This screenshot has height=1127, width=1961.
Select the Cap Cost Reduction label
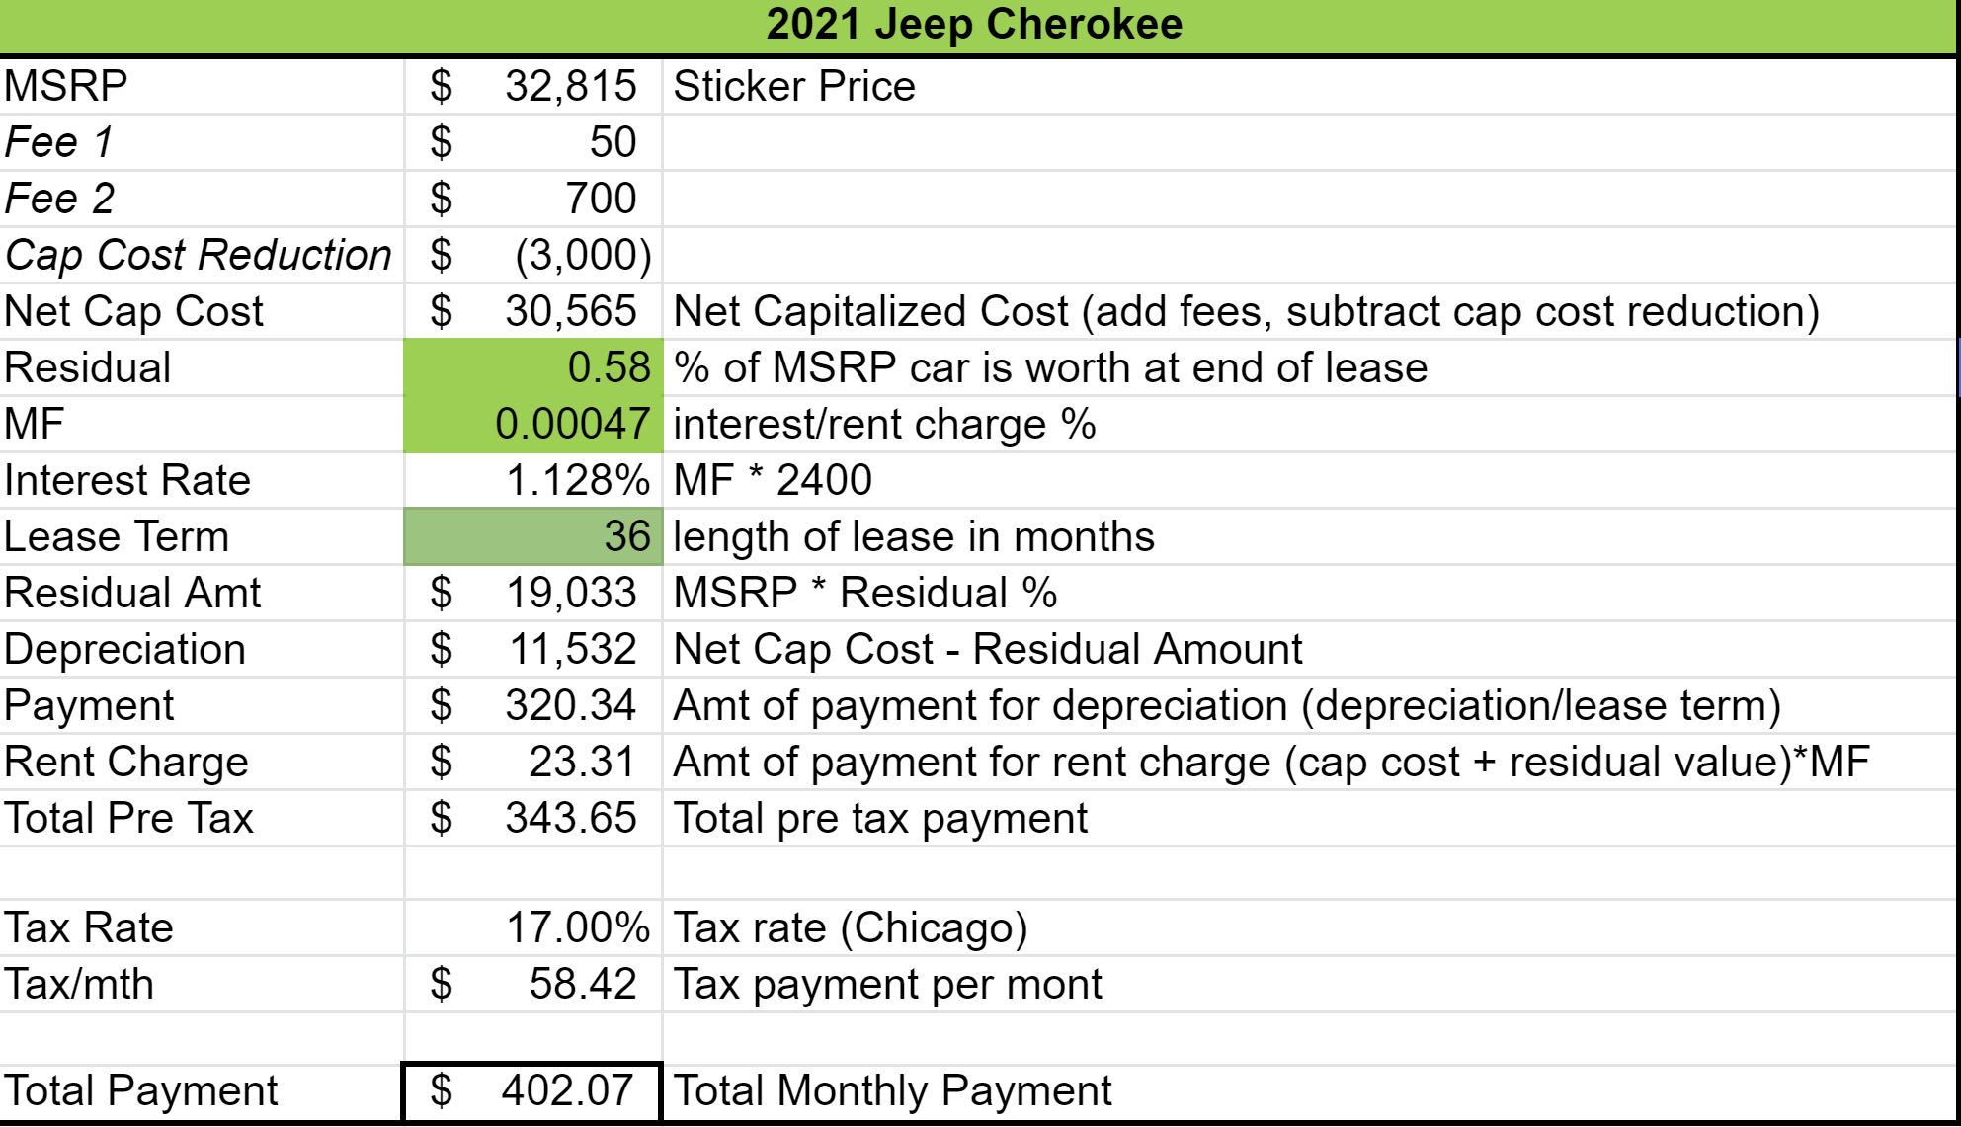coord(202,255)
